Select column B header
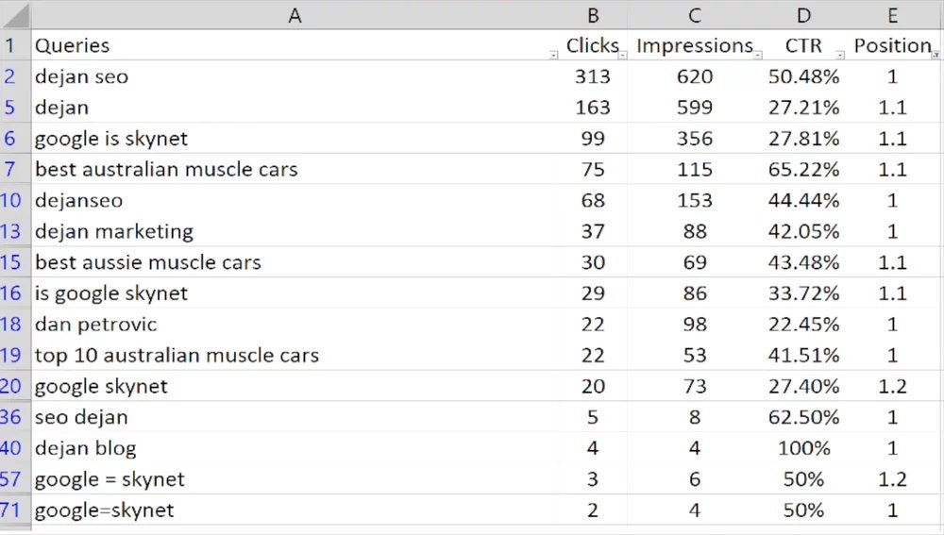This screenshot has height=535, width=944. (593, 15)
